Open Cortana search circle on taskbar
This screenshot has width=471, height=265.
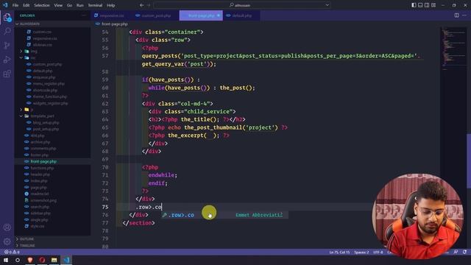point(18,260)
